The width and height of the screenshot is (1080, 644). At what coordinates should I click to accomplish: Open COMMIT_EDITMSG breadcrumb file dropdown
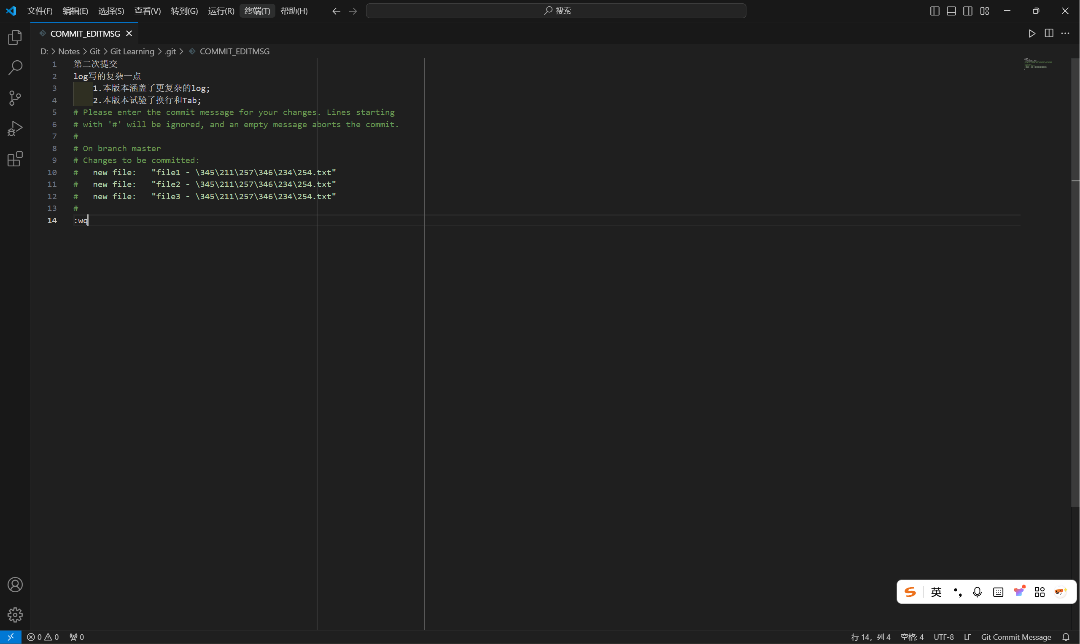[x=234, y=51]
